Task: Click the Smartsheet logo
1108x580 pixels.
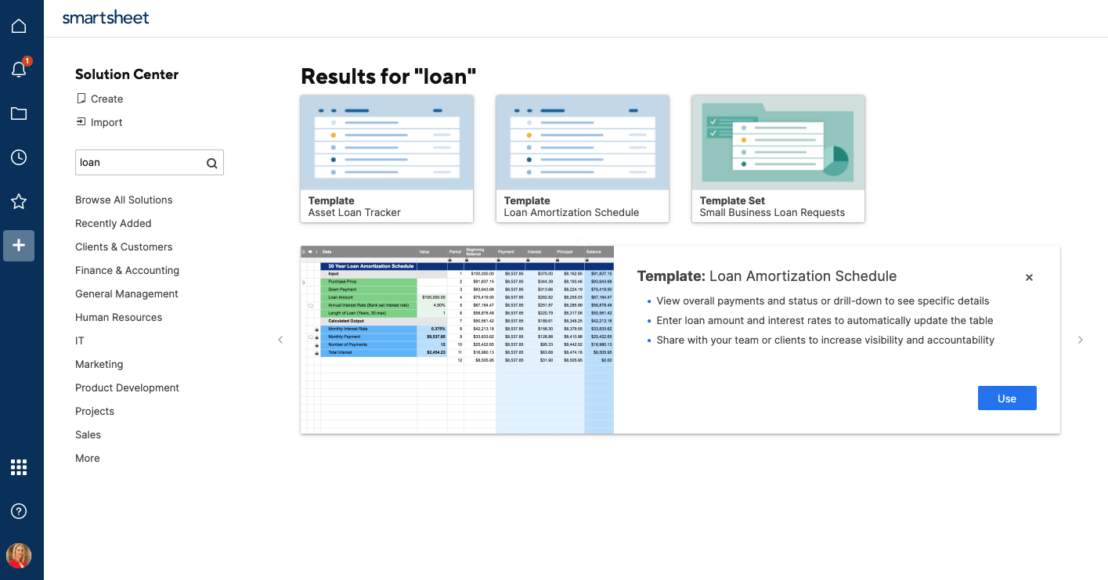Action: (106, 17)
